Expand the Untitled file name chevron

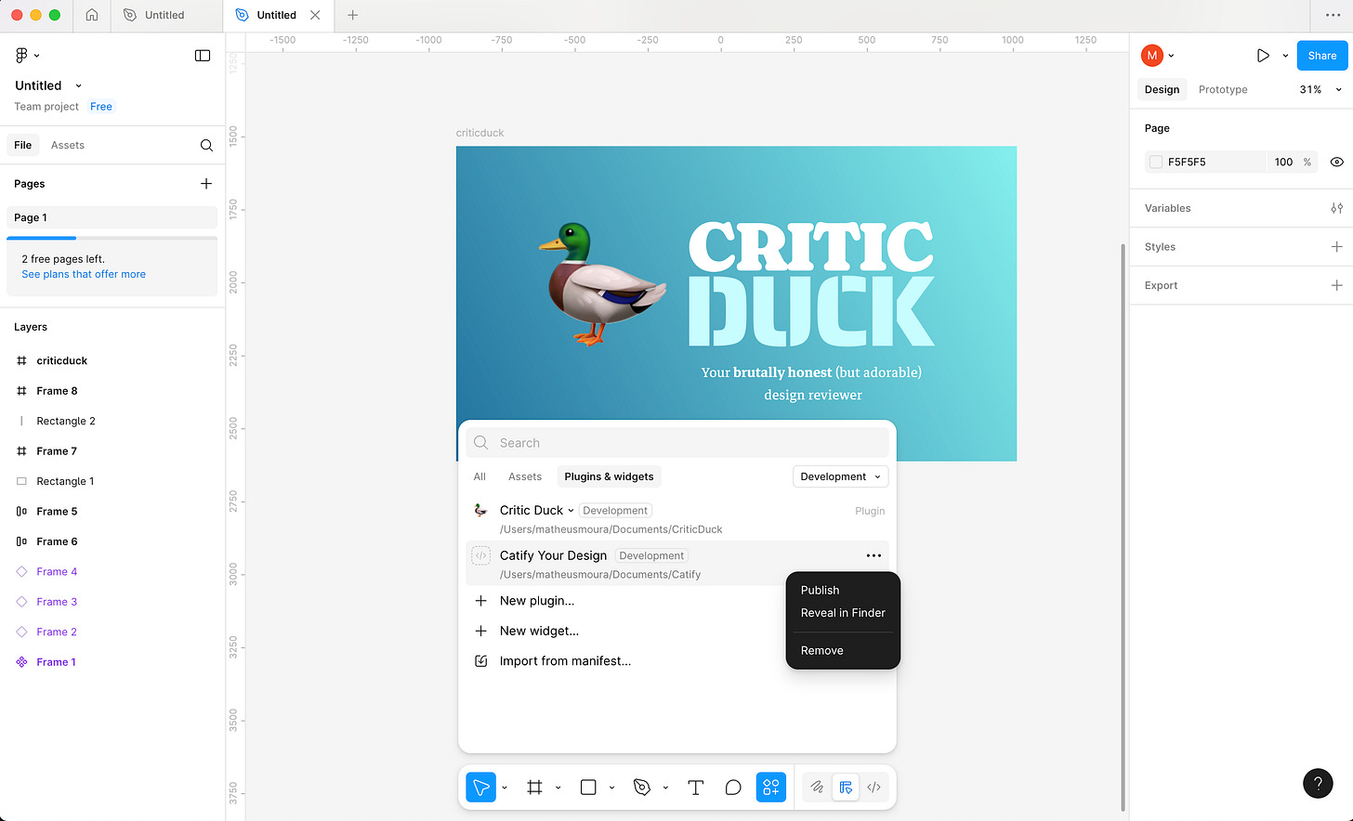[78, 85]
